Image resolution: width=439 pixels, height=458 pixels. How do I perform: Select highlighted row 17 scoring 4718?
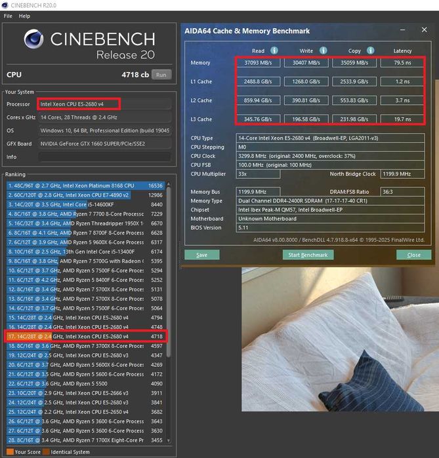[85, 337]
